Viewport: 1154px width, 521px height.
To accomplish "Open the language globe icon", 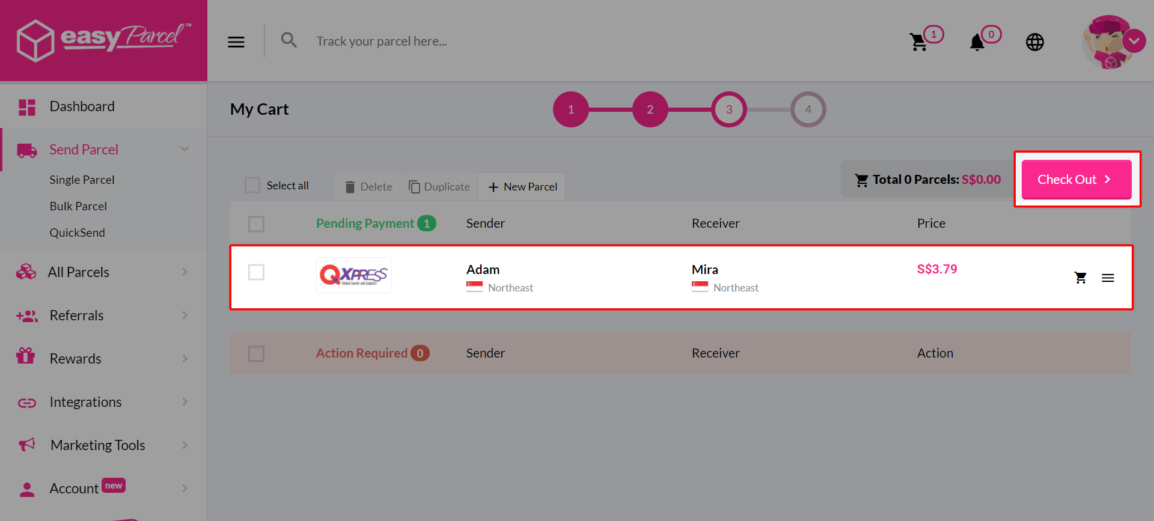I will (1035, 42).
